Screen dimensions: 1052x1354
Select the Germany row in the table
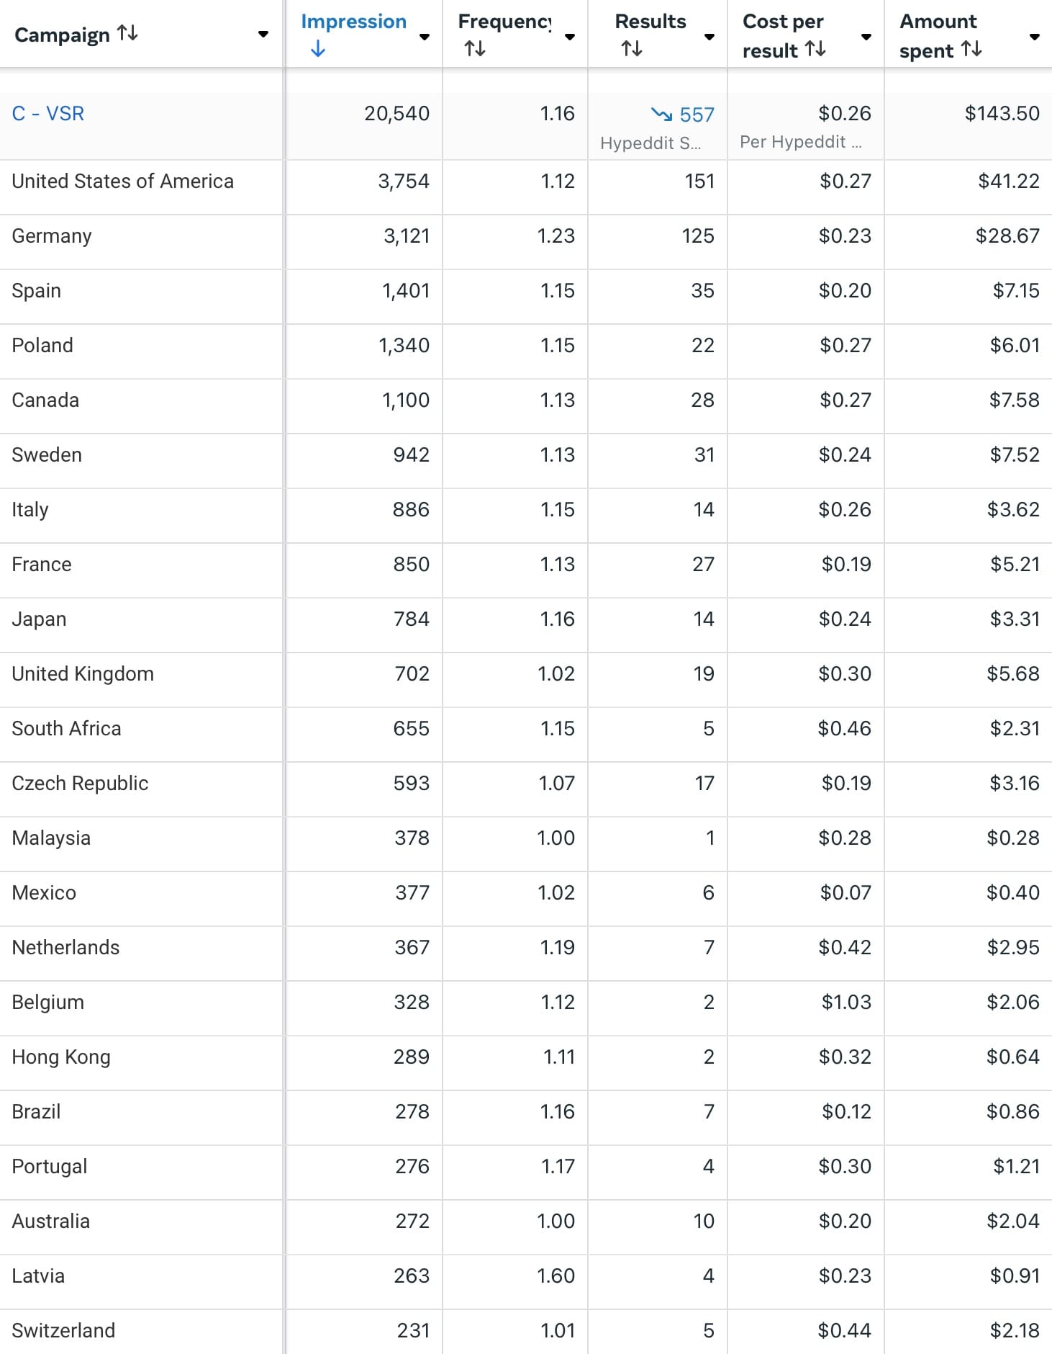tap(51, 236)
